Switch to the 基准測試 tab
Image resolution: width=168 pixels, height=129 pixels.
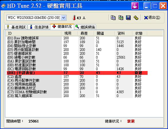click(16, 27)
